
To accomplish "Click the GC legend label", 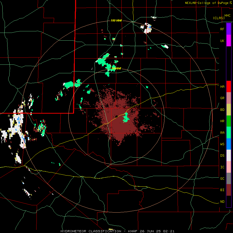I will [x=222, y=179].
